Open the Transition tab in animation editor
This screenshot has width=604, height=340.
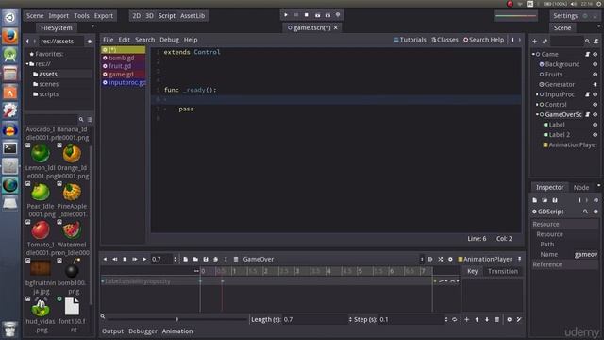[503, 271]
